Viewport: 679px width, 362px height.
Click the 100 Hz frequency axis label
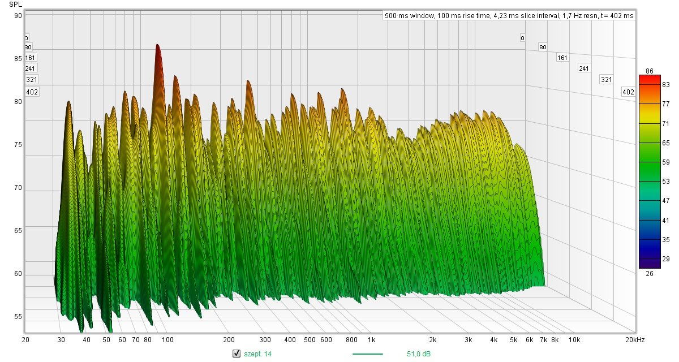point(167,340)
